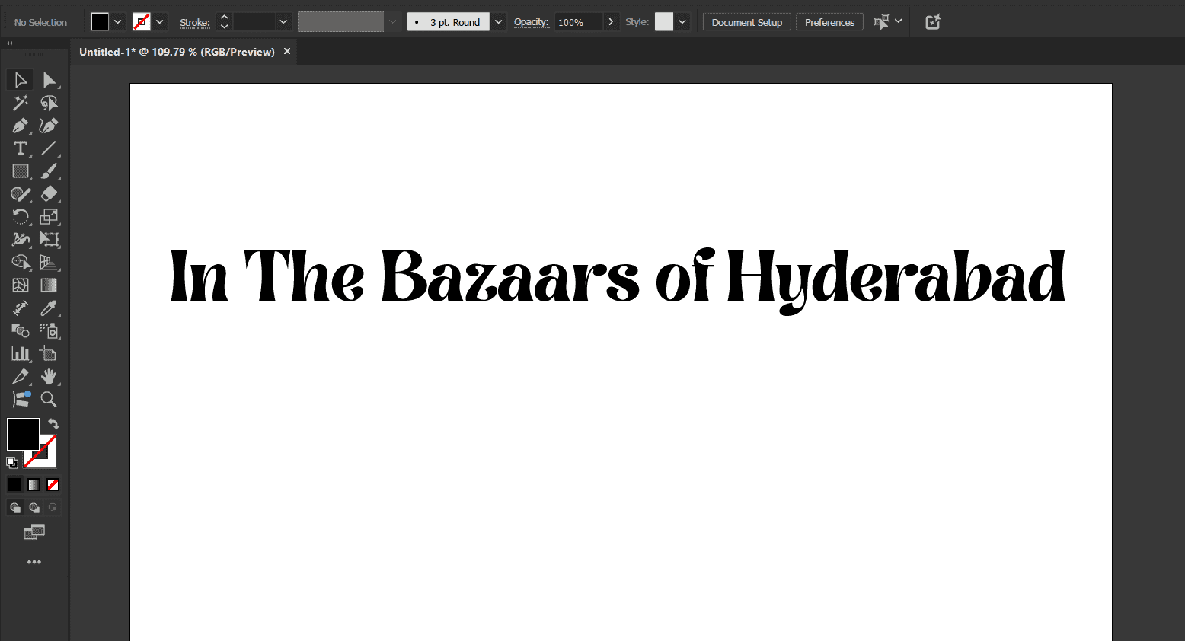Click the share icon in the control bar
The image size is (1185, 641).
pyautogui.click(x=933, y=22)
